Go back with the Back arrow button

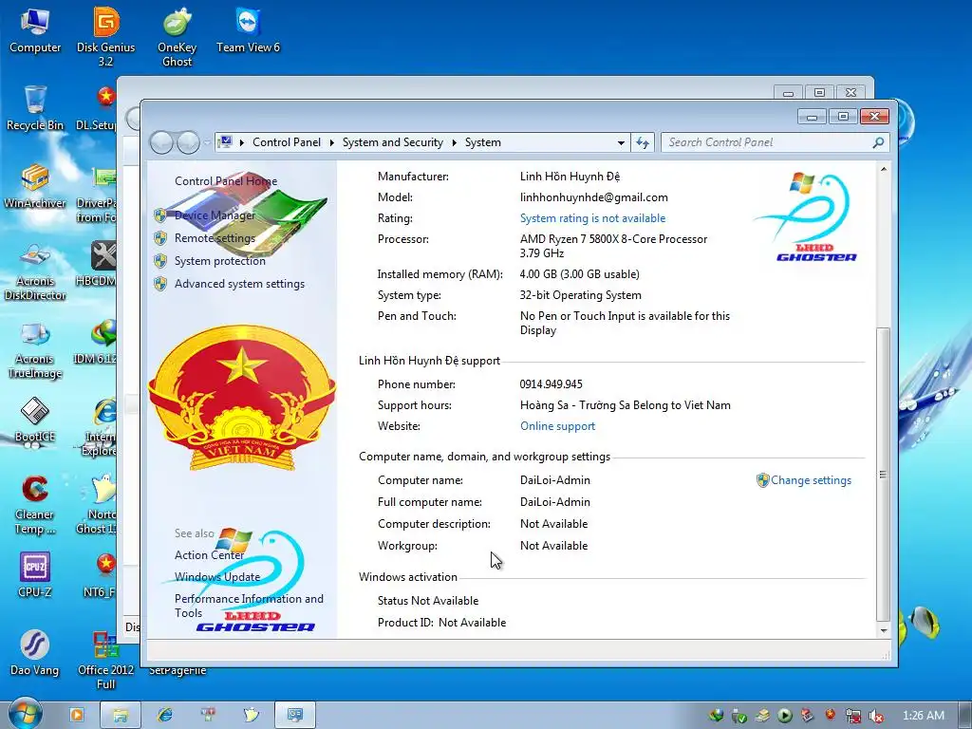161,142
